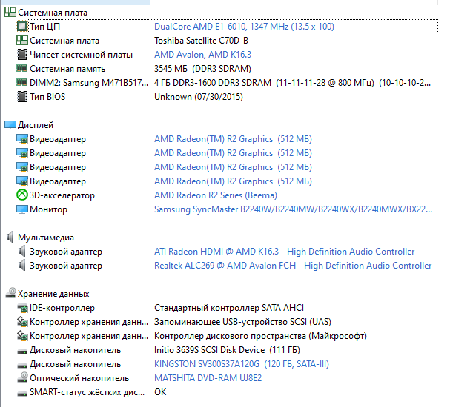Click the Системная память label
450x407 pixels.
67,69
